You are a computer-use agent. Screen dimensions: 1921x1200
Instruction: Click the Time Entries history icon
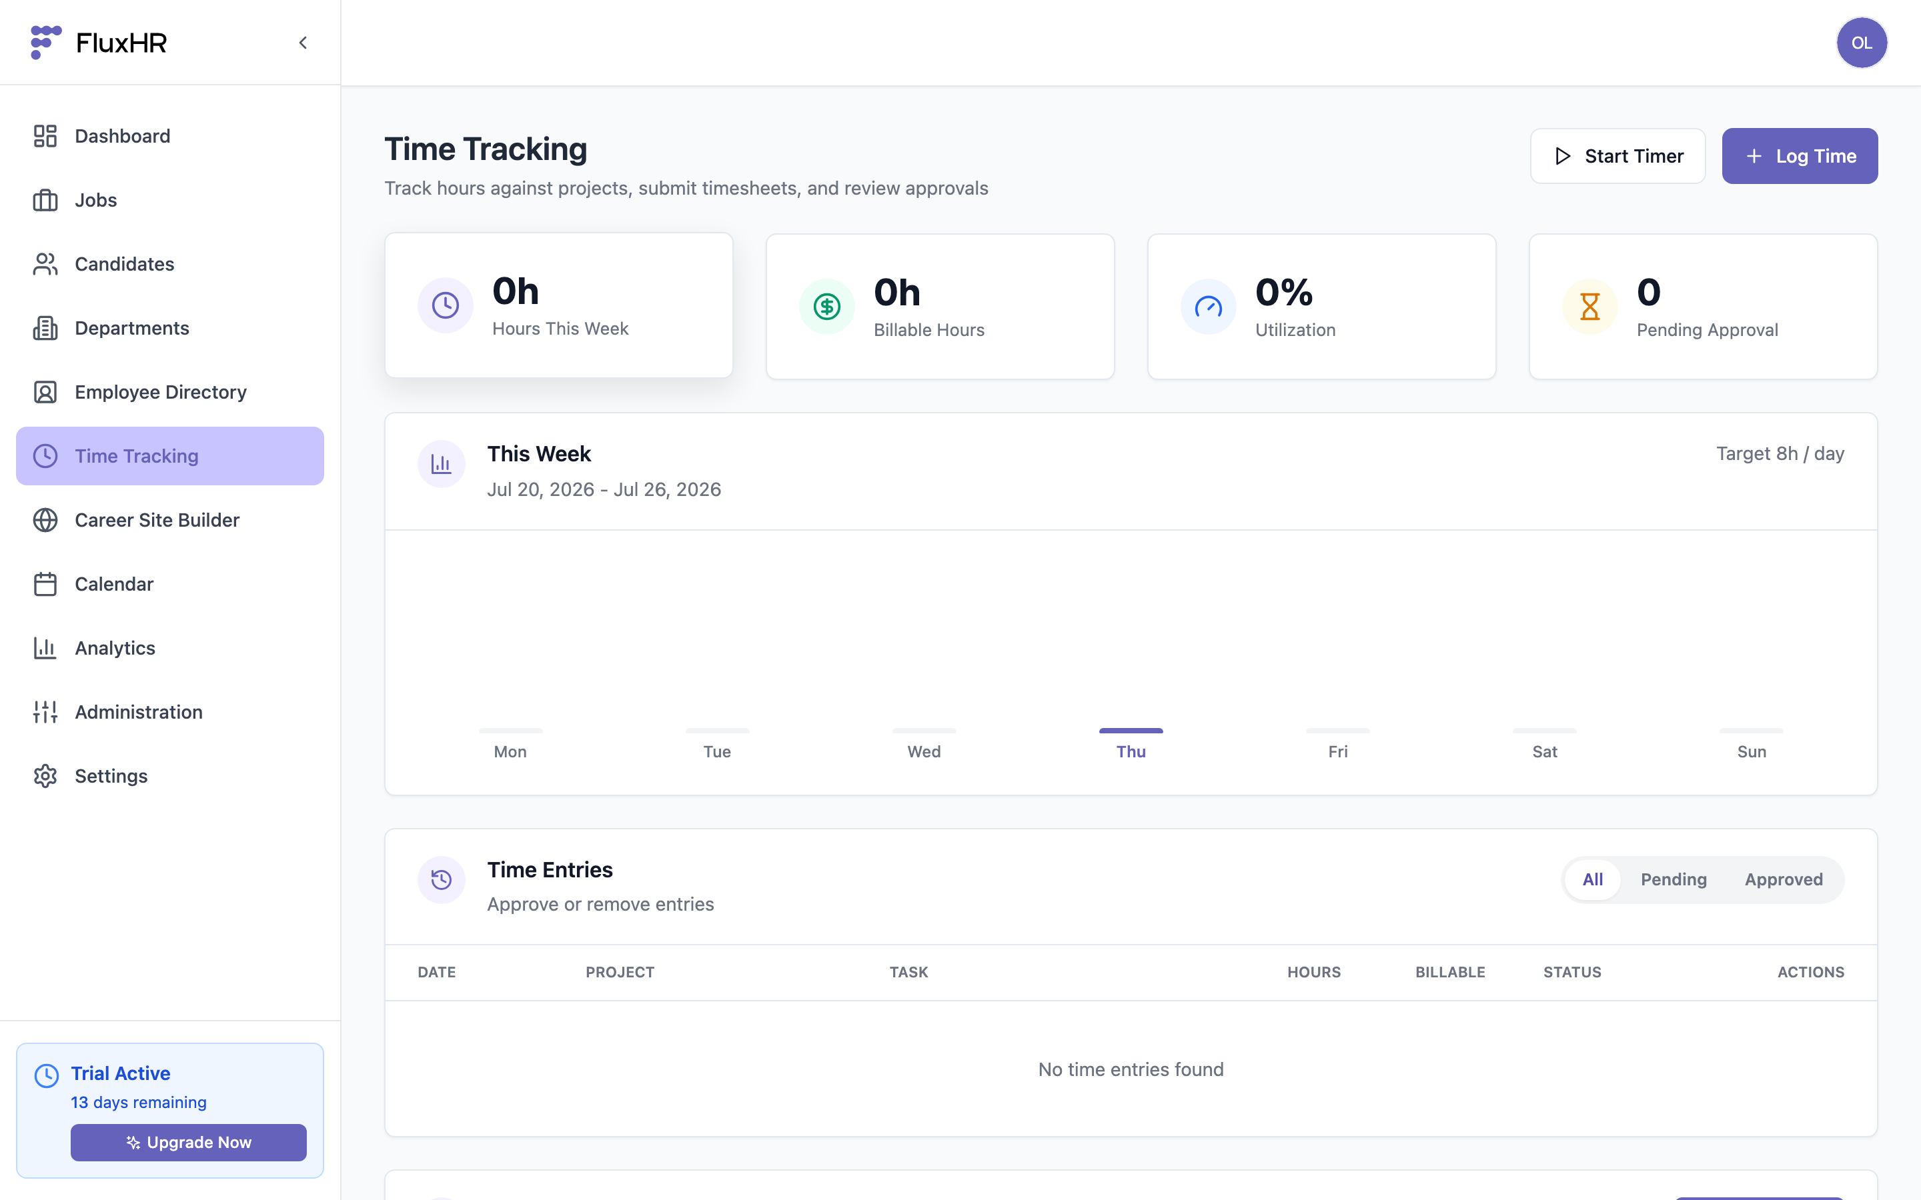click(442, 879)
